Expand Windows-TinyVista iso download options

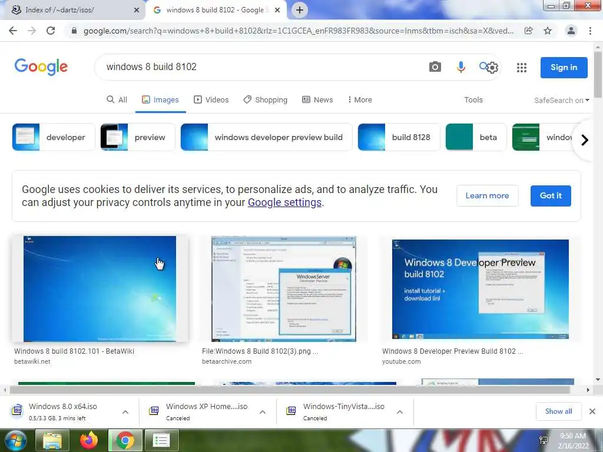(x=400, y=411)
